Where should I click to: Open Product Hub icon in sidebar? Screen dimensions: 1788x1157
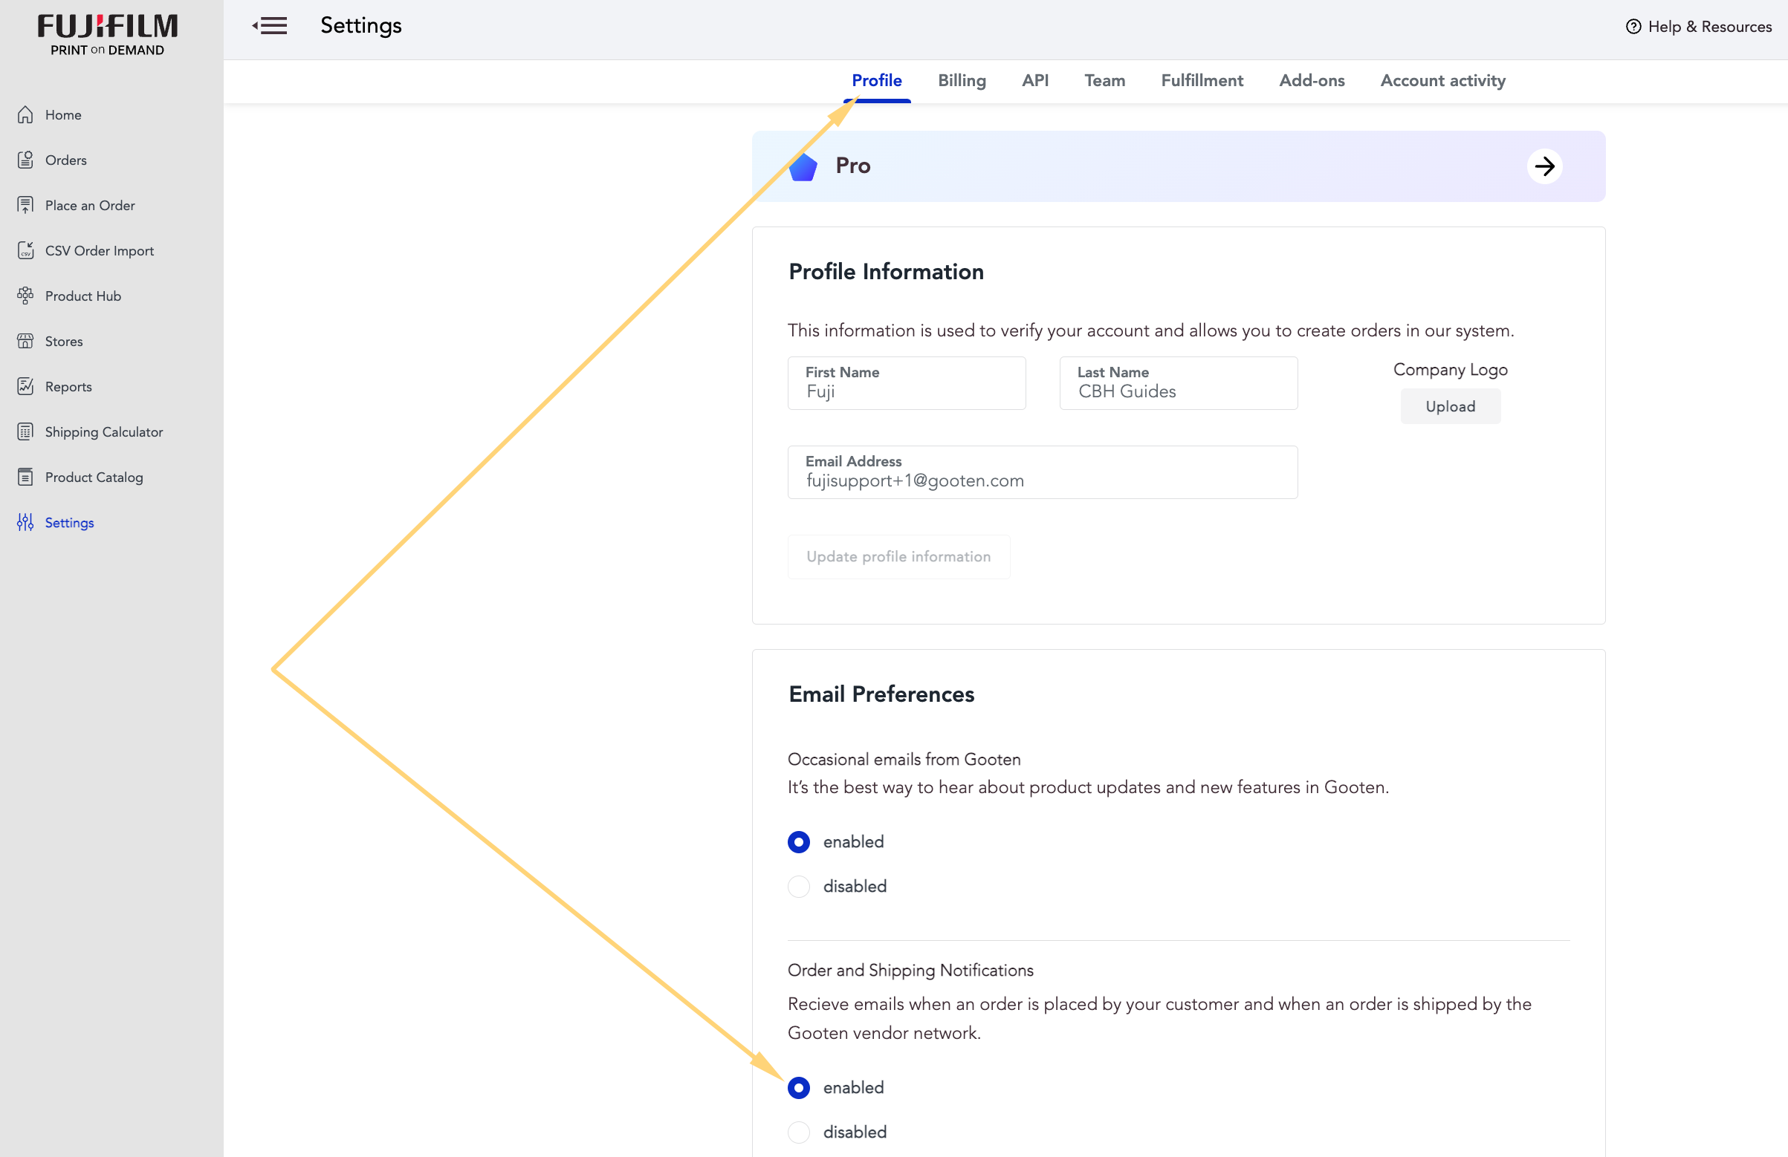(25, 296)
